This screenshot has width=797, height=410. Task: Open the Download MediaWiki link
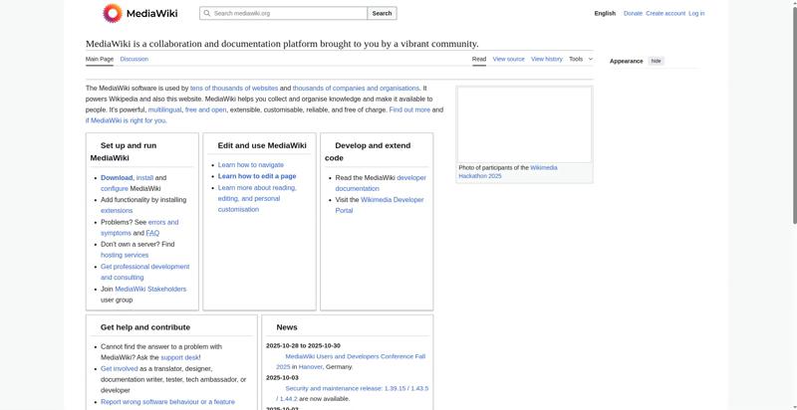pos(117,177)
